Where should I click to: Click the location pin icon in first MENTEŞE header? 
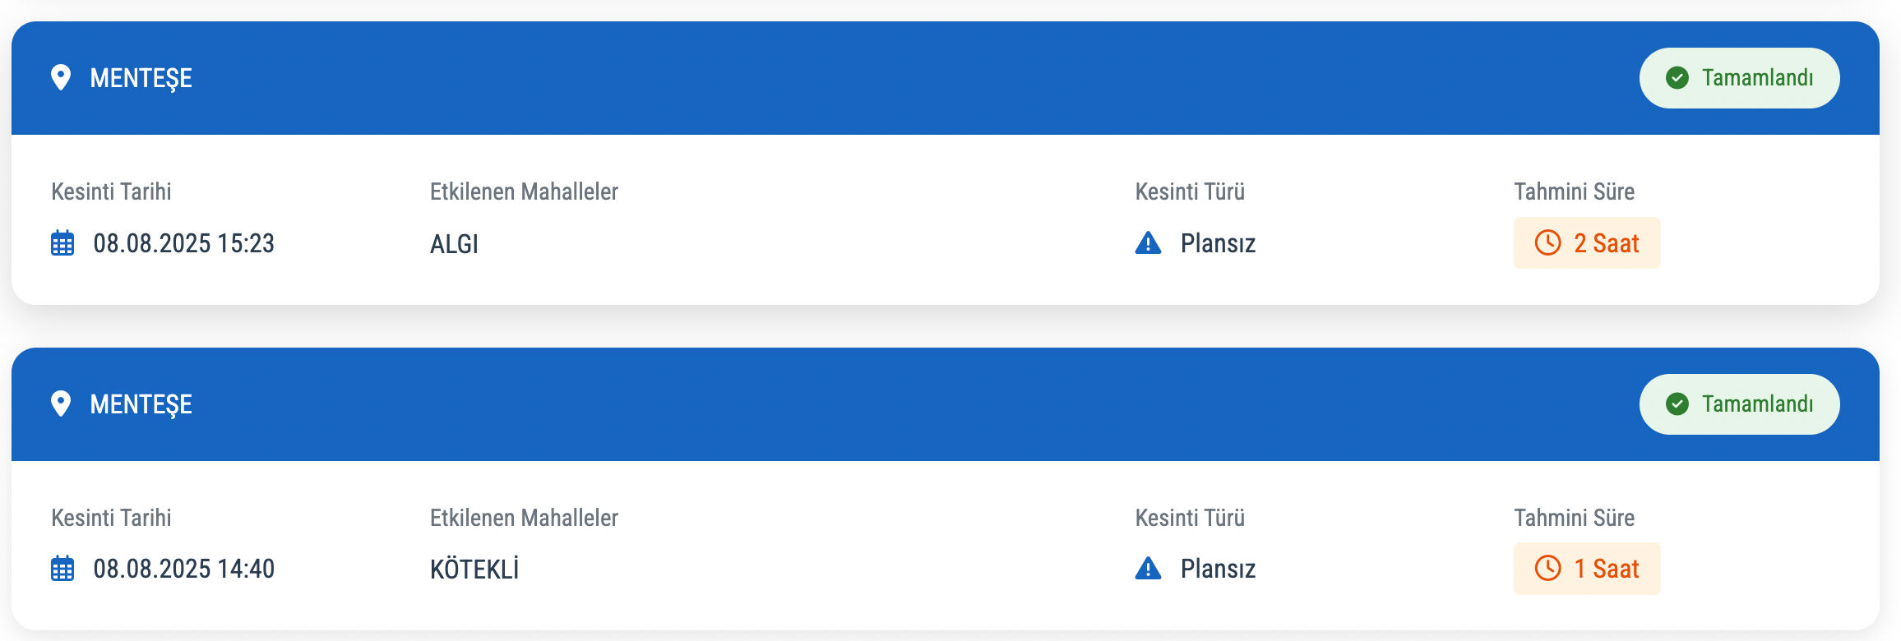pyautogui.click(x=61, y=77)
